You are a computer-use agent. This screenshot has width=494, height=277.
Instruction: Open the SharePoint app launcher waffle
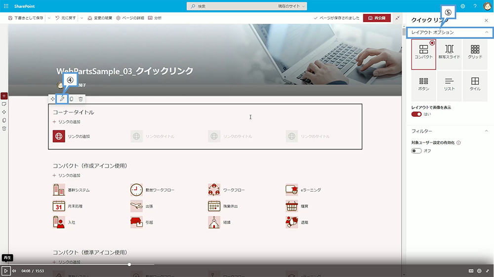(6, 6)
